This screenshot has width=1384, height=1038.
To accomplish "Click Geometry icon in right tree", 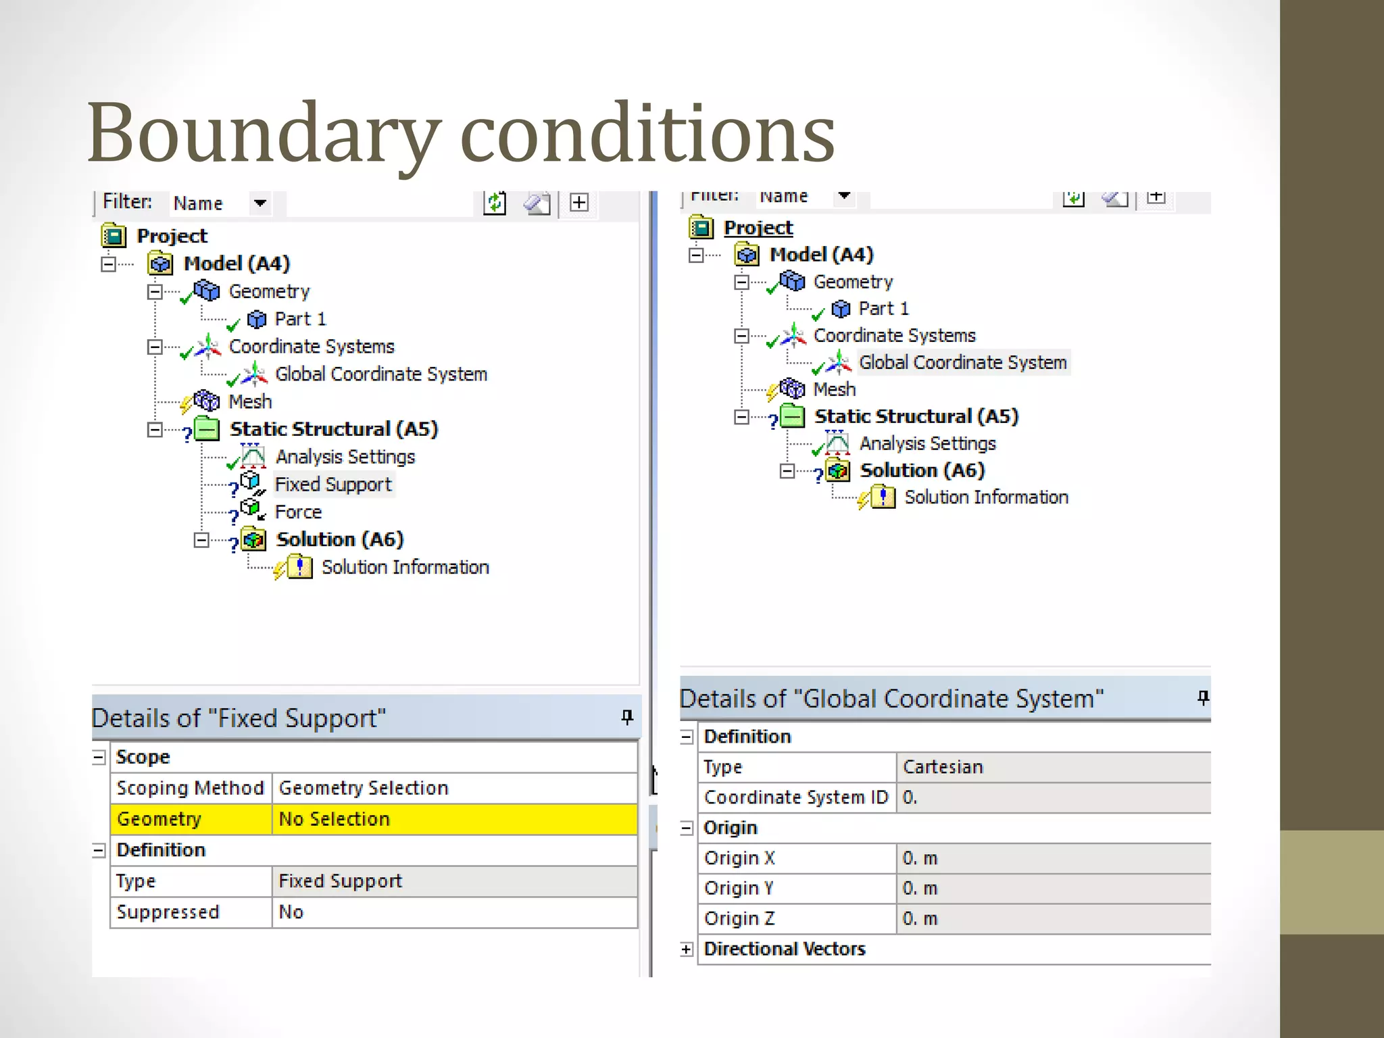I will coord(792,281).
